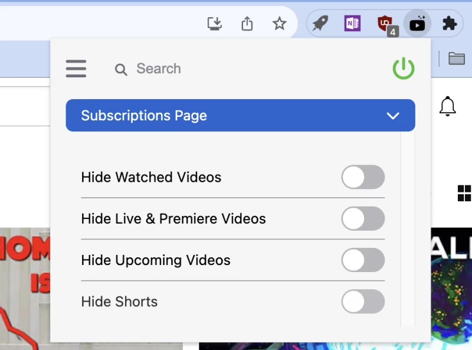Open the uBlock Origin extension
472x350 pixels.
[x=385, y=24]
